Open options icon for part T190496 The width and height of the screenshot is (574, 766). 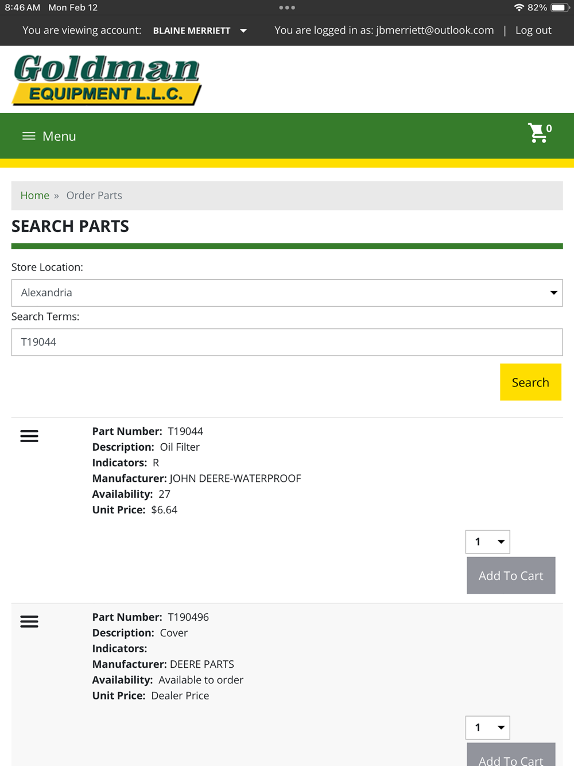pyautogui.click(x=29, y=621)
